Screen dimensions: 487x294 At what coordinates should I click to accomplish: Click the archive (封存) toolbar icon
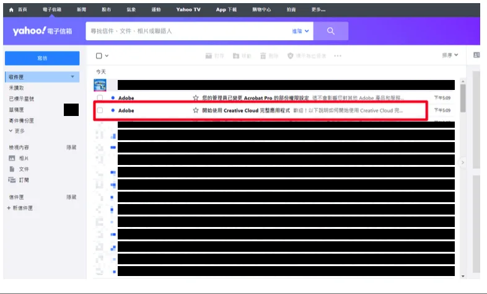(x=209, y=56)
